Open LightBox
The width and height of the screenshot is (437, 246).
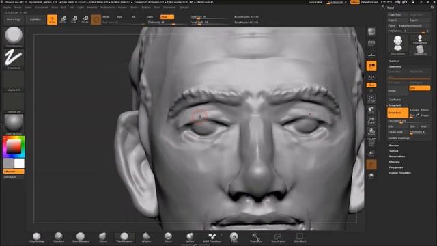(x=35, y=20)
